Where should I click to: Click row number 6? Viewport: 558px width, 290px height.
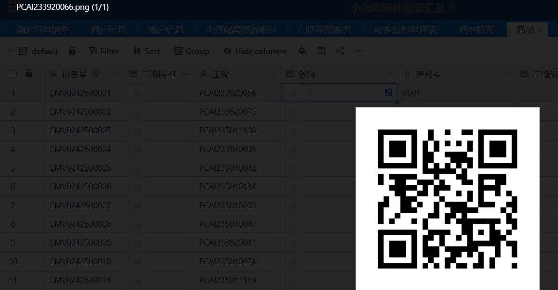point(13,187)
